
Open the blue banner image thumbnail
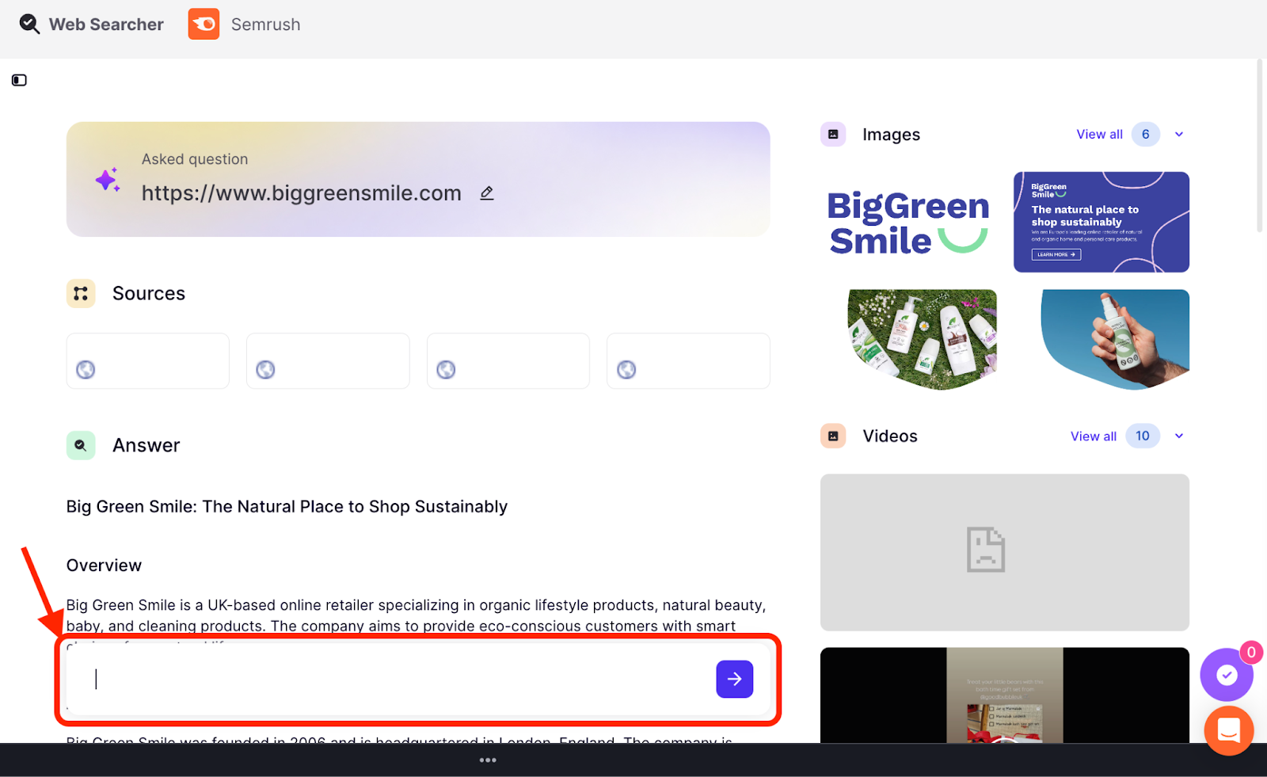(x=1101, y=223)
